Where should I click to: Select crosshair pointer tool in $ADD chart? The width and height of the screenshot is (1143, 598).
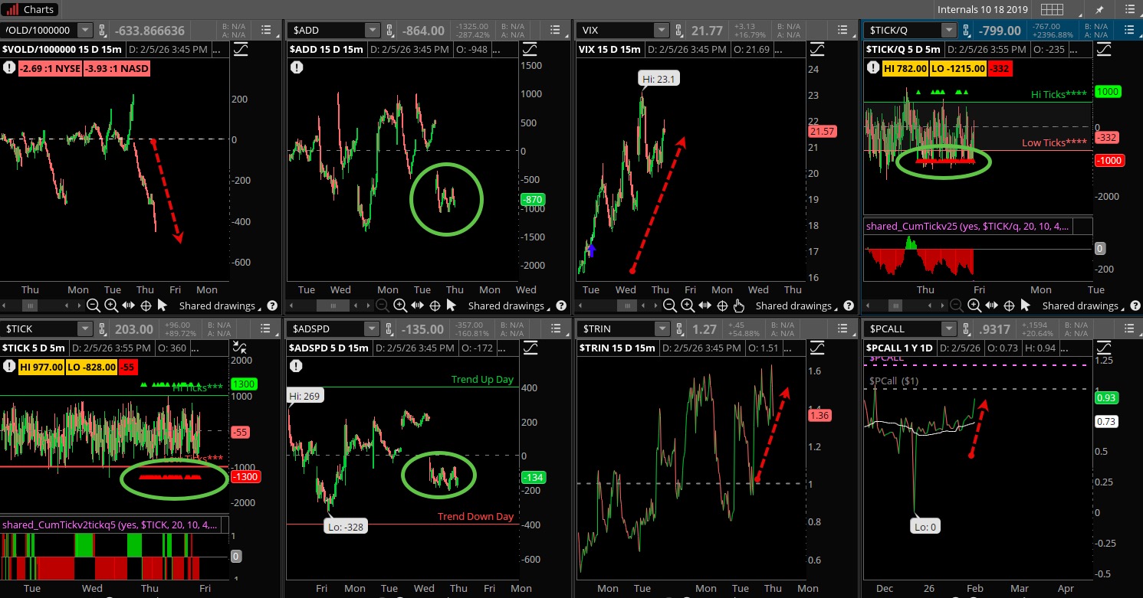(x=435, y=306)
